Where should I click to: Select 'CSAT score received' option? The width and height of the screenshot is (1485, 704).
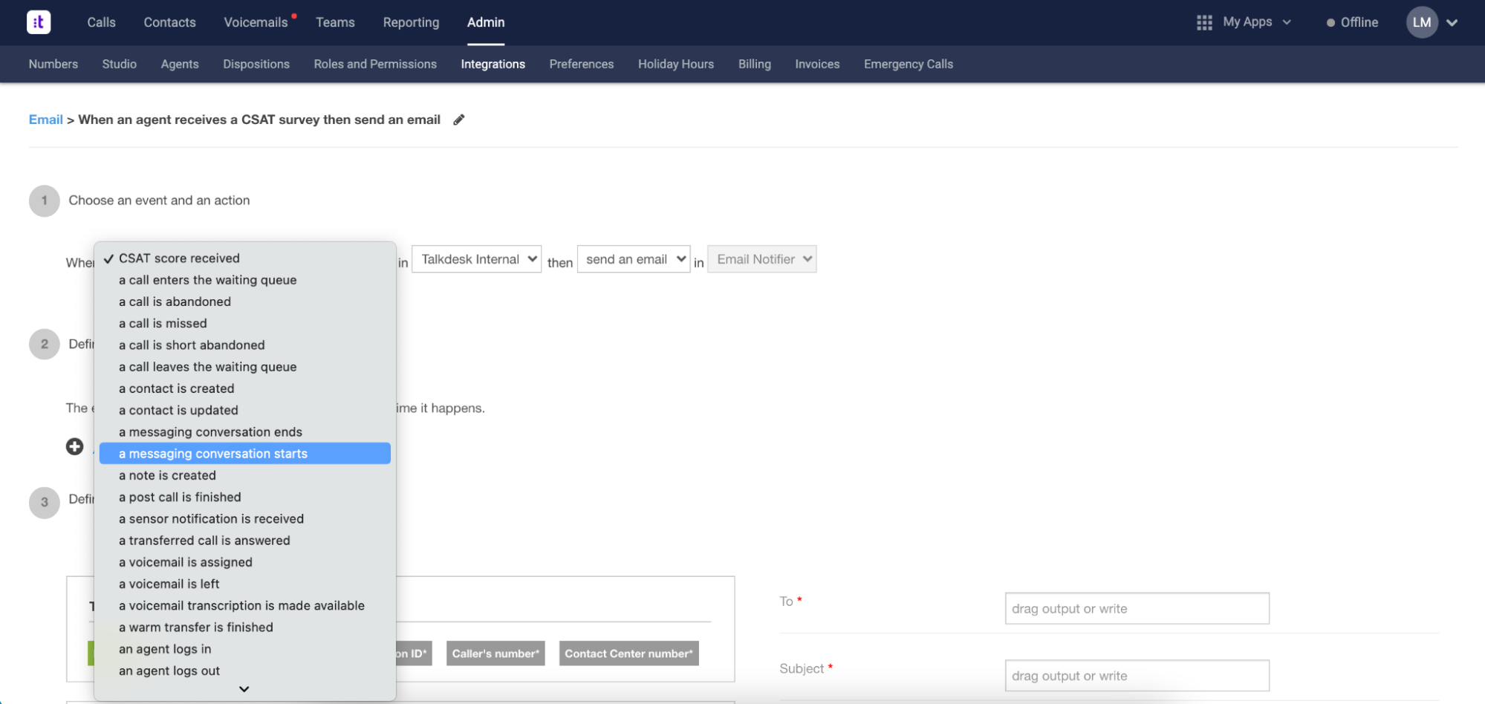pos(245,258)
